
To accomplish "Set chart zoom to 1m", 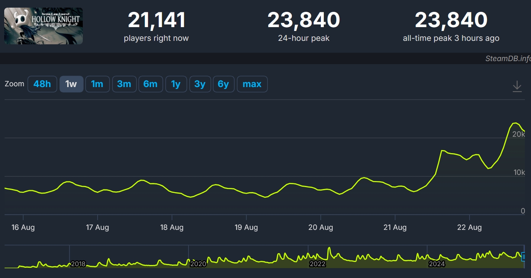I will point(97,84).
